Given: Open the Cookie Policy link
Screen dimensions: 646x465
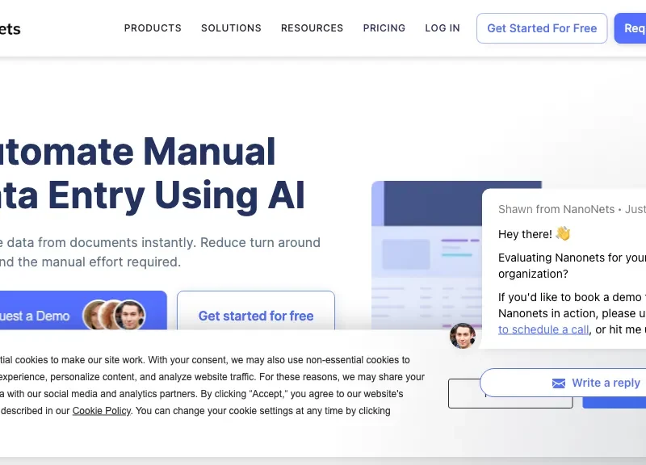Looking at the screenshot, I should click(101, 411).
